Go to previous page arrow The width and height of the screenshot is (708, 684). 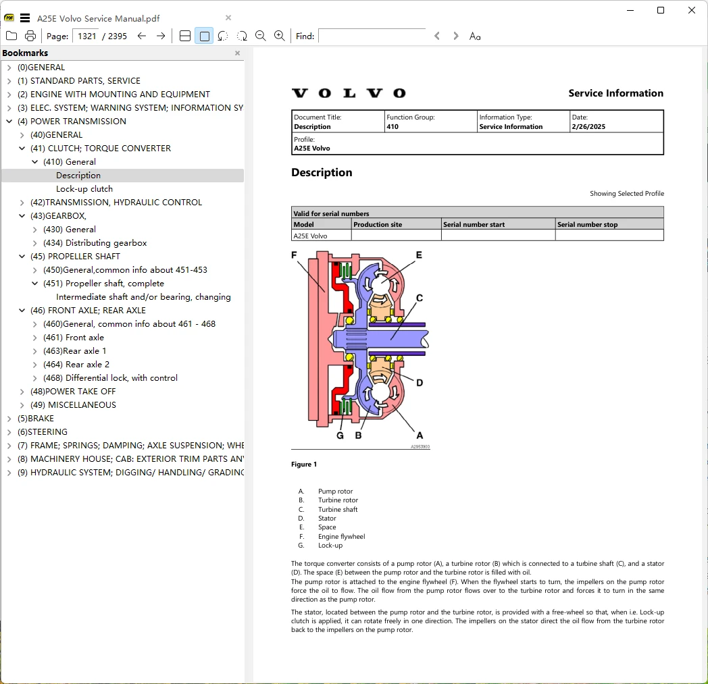click(142, 36)
